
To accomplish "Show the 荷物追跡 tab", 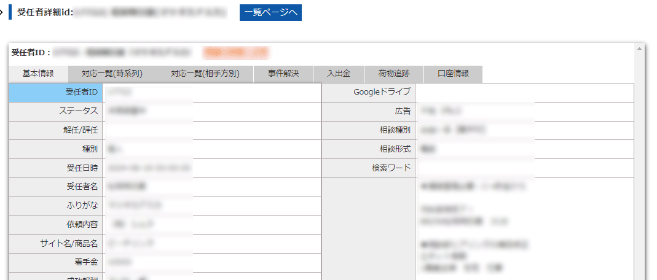I will 394,74.
